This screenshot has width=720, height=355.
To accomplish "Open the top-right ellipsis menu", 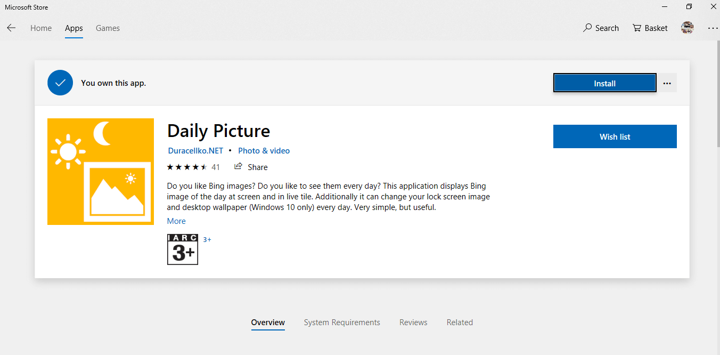I will (x=713, y=28).
